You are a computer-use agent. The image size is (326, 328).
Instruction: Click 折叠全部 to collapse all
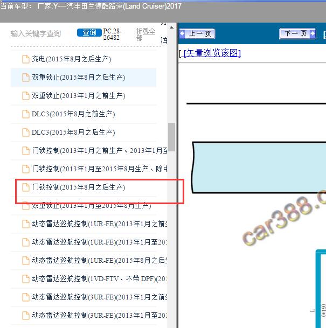[145, 34]
